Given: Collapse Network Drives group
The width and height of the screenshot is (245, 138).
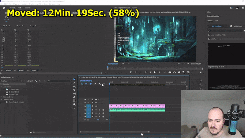Looking at the screenshot, I should point(2,97).
